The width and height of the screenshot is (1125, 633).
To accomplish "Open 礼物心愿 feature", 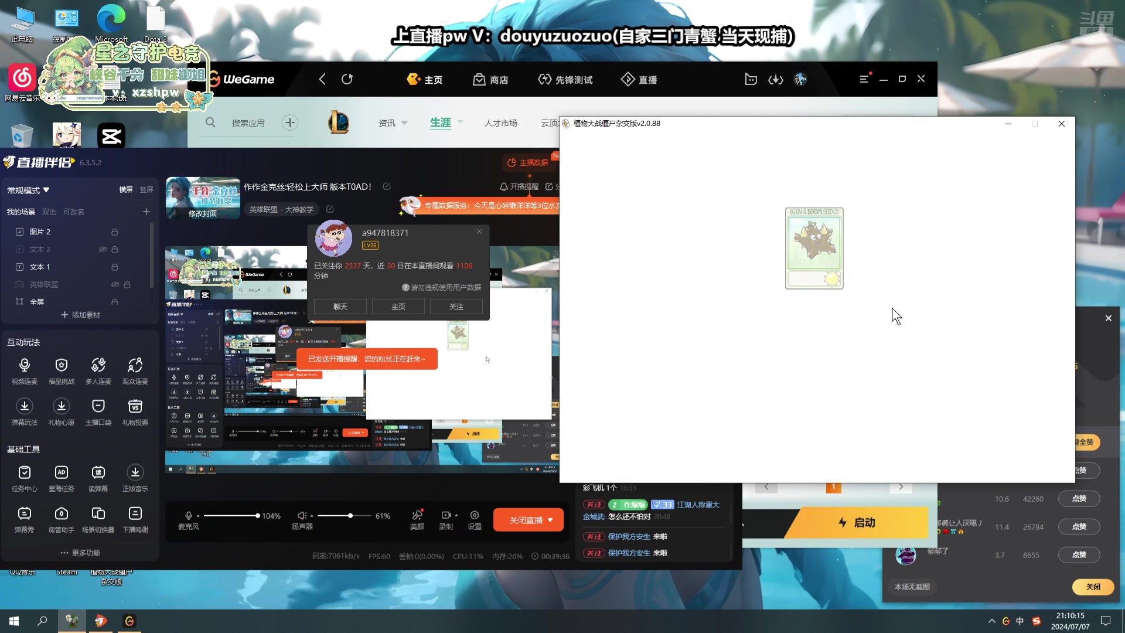I will click(x=61, y=412).
